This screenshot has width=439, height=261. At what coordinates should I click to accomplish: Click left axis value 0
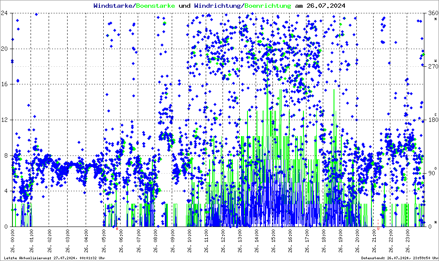click(x=6, y=227)
